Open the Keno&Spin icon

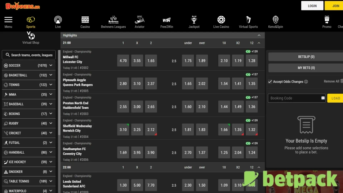[x=275, y=20]
